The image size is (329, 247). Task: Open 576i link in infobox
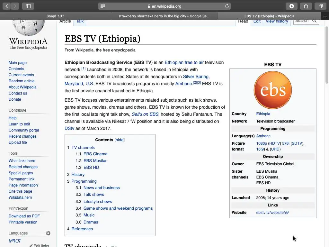click(286, 143)
